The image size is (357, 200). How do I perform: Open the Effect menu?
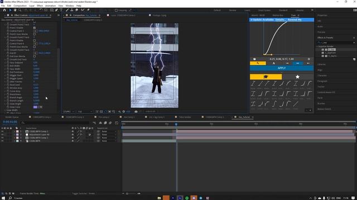[40, 6]
